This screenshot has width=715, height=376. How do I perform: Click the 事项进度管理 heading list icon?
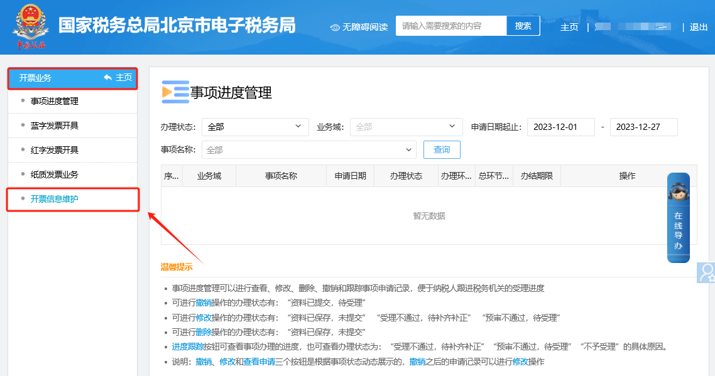(x=175, y=92)
